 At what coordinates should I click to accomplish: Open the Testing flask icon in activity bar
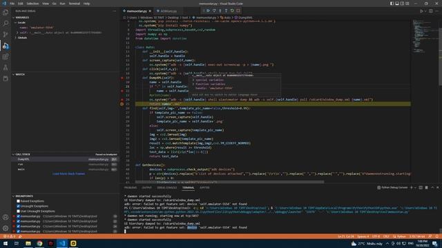(x=6, y=68)
